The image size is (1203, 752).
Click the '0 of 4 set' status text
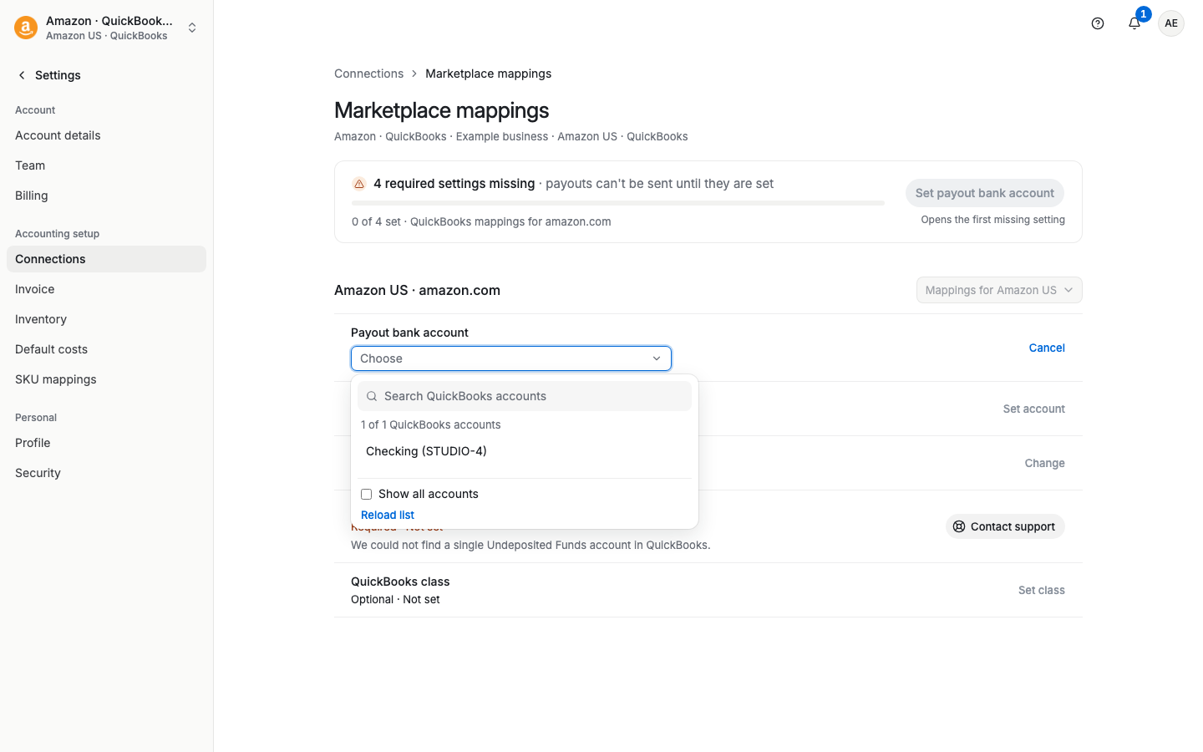coord(376,221)
